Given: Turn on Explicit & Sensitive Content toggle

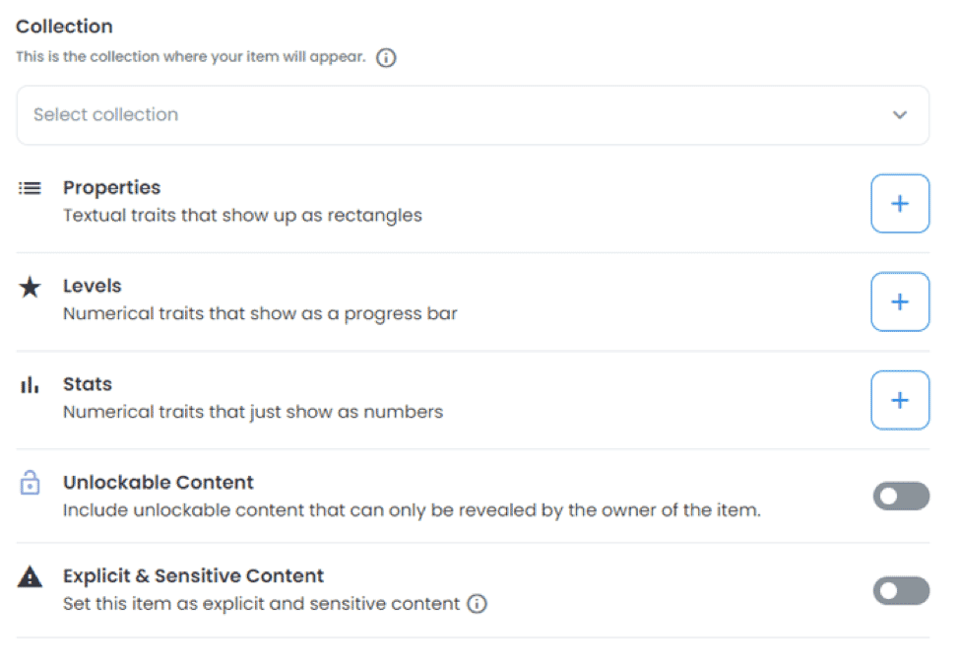Looking at the screenshot, I should pos(900,591).
